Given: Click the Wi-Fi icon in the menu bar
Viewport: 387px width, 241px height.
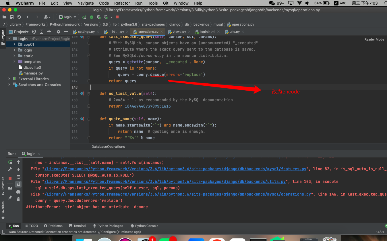Looking at the screenshot, I should tap(299, 3).
